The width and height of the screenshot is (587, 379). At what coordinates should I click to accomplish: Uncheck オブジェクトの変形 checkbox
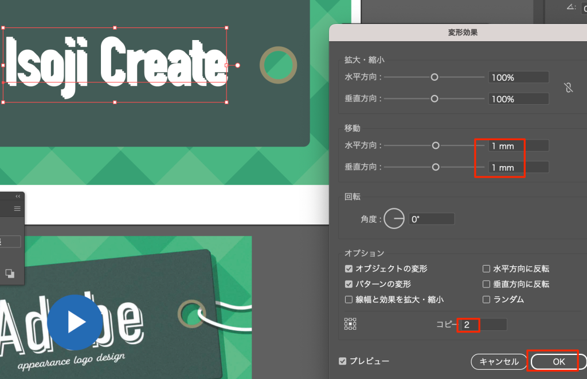tap(349, 269)
